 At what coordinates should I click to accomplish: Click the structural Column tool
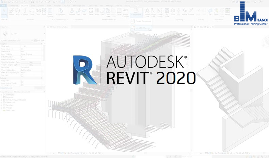[25, 13]
